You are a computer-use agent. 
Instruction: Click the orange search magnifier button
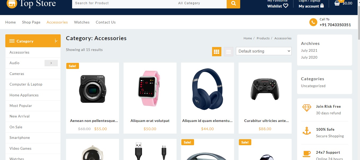click(x=233, y=3)
